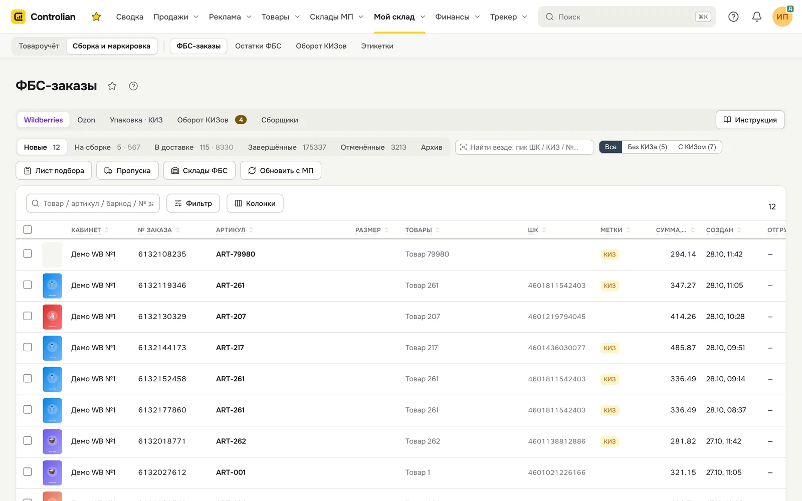Expand the Трекер menu
This screenshot has width=802, height=501.
tap(508, 17)
